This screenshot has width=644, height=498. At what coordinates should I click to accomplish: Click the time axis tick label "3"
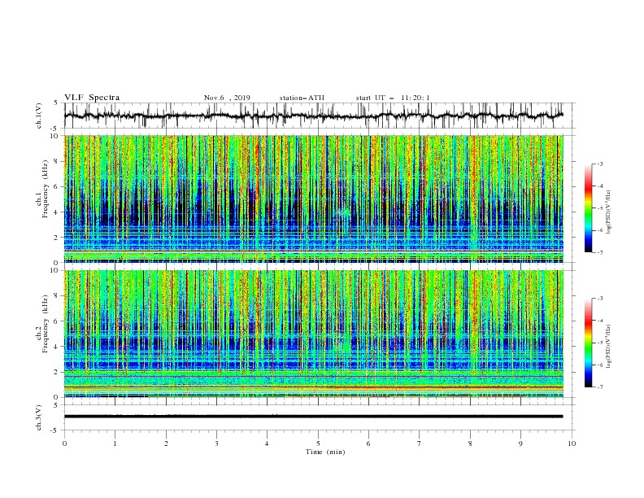(216, 443)
